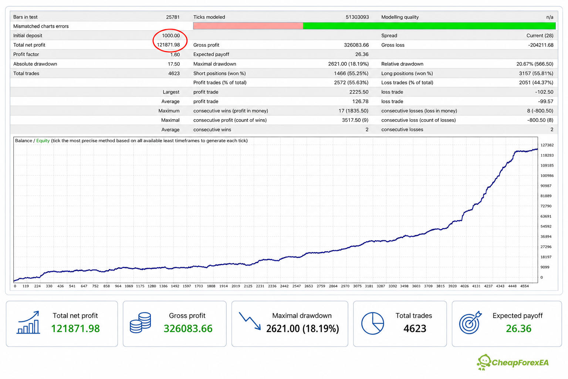
Task: Click the red segment of the modelling quality bar
Action: click(x=248, y=26)
